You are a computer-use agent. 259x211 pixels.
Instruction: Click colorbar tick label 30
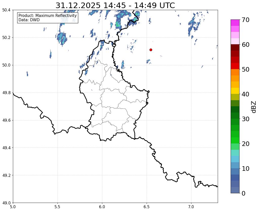pyautogui.click(x=246, y=119)
